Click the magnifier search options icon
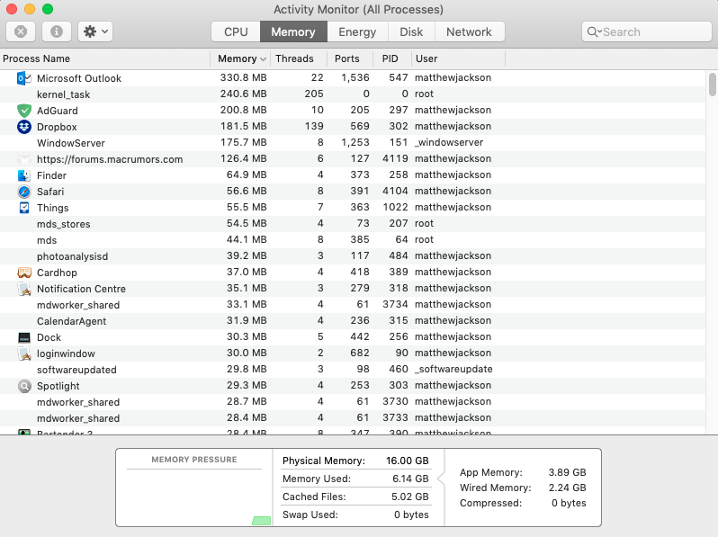The image size is (718, 537). pos(594,31)
